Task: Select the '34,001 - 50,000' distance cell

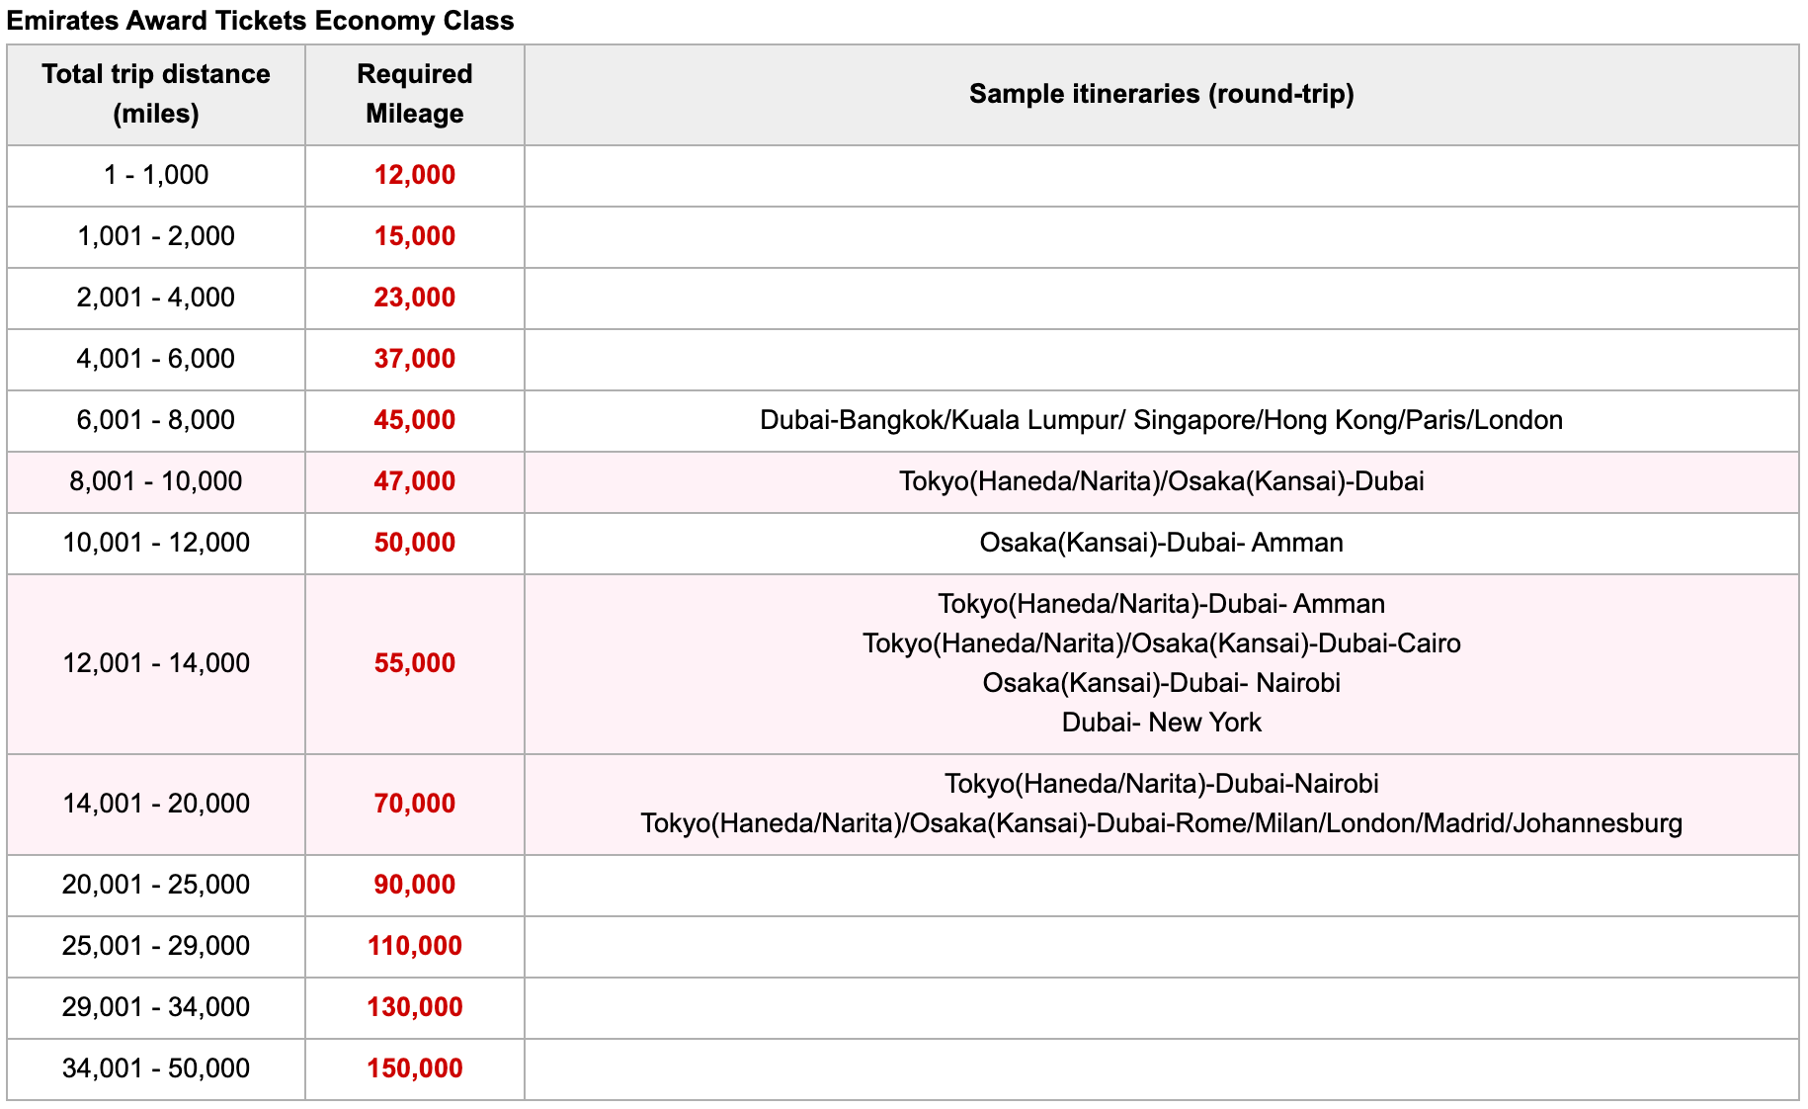Action: coord(156,1068)
